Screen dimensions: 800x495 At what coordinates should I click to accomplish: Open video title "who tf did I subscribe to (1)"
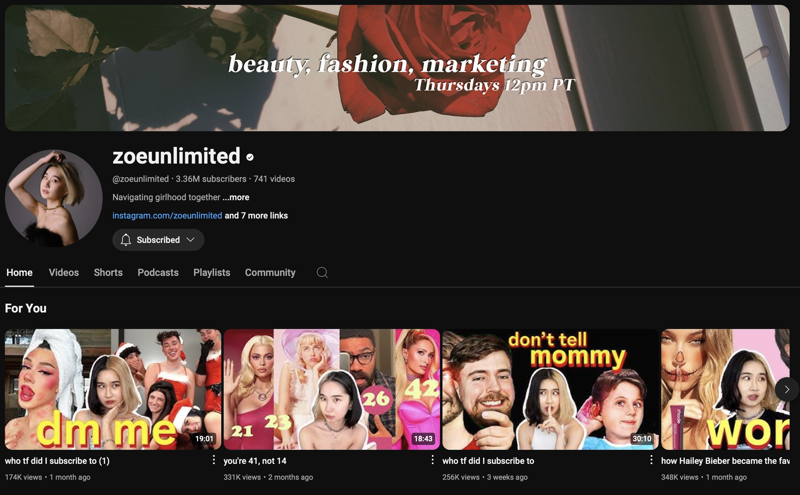pyautogui.click(x=57, y=461)
